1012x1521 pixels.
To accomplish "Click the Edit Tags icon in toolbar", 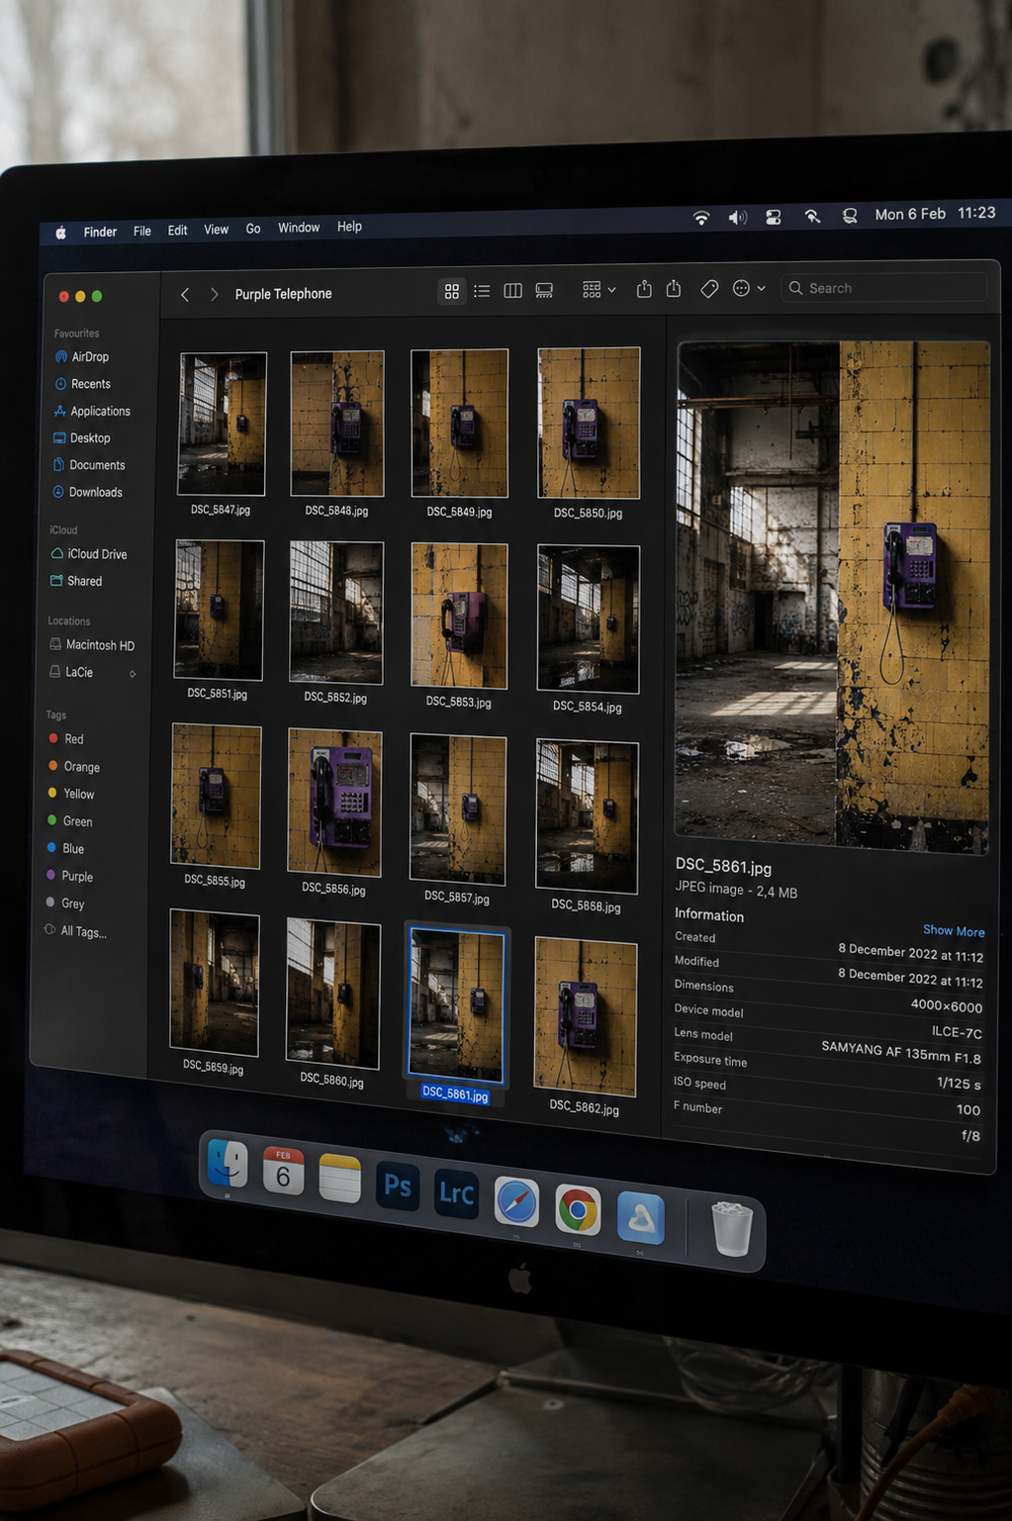I will coord(709,289).
